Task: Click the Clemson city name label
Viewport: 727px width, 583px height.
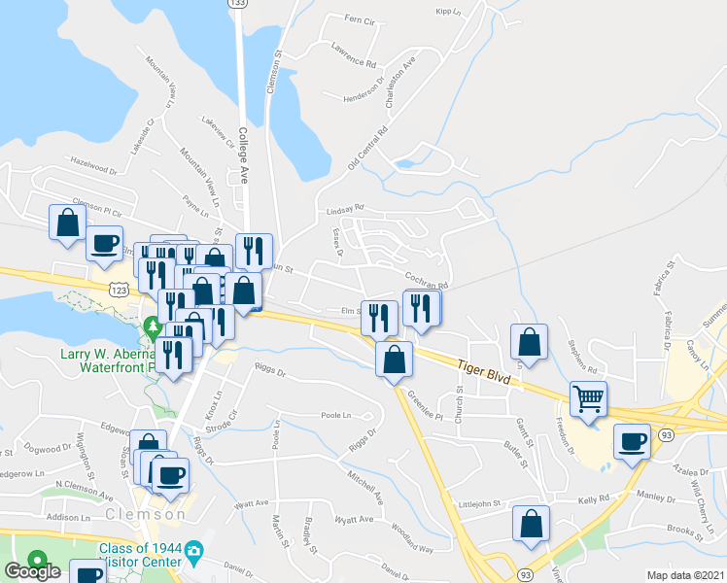Action: [145, 514]
